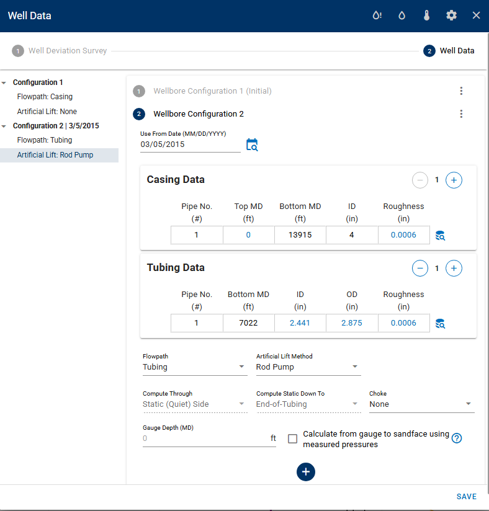
Task: Open the Choke dropdown
Action: [421, 404]
